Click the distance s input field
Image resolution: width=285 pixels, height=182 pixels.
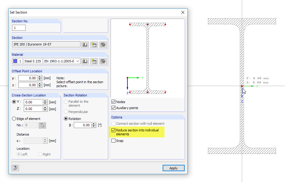(33, 141)
